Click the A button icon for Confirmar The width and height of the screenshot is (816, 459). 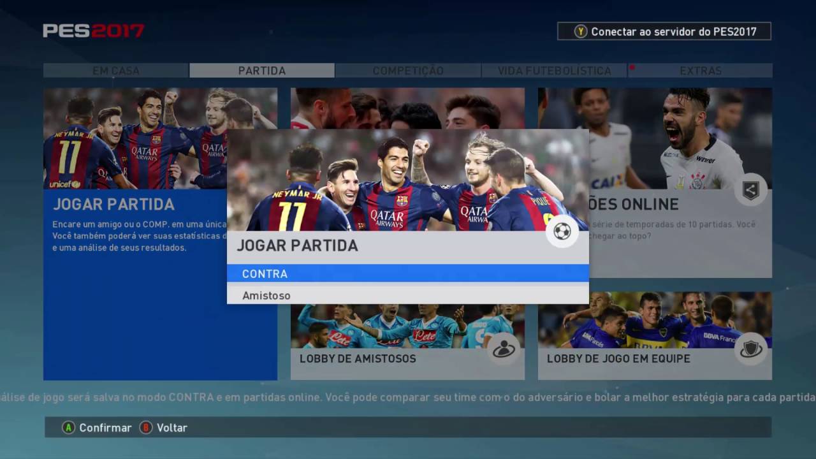68,428
